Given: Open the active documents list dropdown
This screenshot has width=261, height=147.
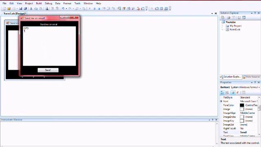Looking at the screenshot, I should click(x=212, y=13).
